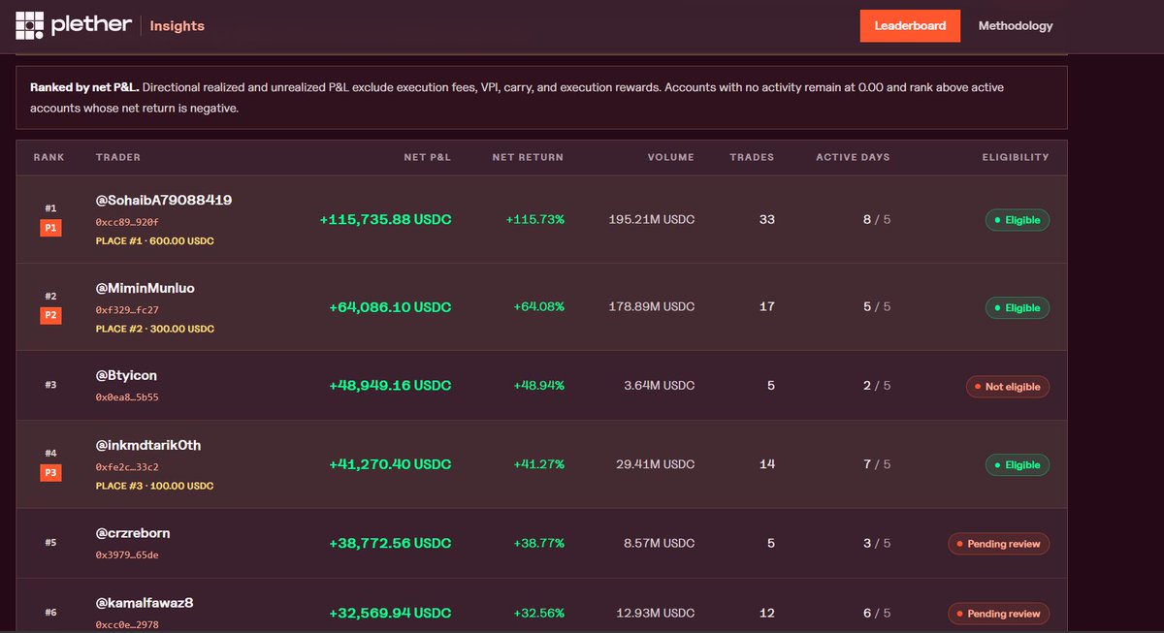1164x633 pixels.
Task: Open trader @crzreborn profile
Action: click(x=133, y=533)
